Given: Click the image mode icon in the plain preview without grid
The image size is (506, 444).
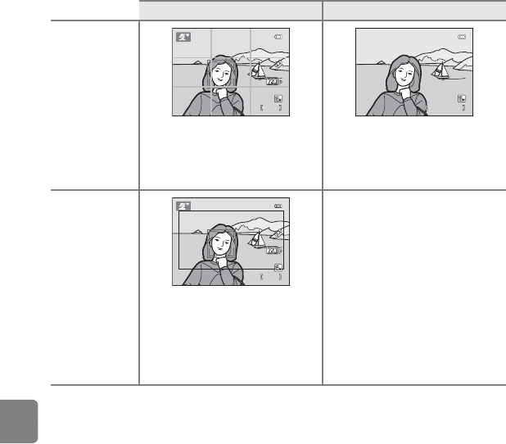Looking at the screenshot, I should pyautogui.click(x=462, y=98).
